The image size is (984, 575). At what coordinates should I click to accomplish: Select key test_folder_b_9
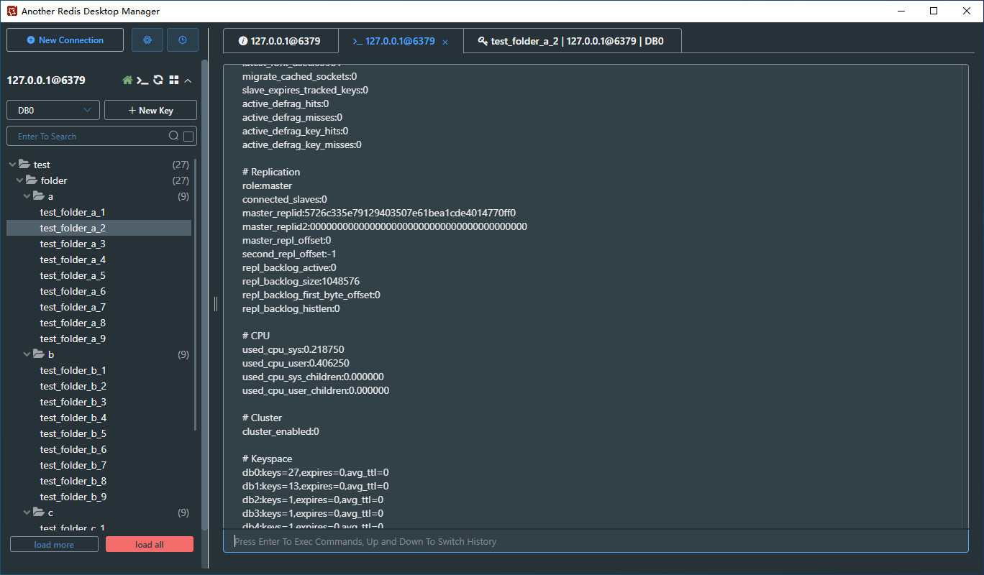pyautogui.click(x=99, y=497)
